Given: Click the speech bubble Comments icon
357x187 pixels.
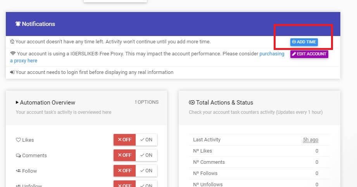Looking at the screenshot, I should click(x=18, y=156).
